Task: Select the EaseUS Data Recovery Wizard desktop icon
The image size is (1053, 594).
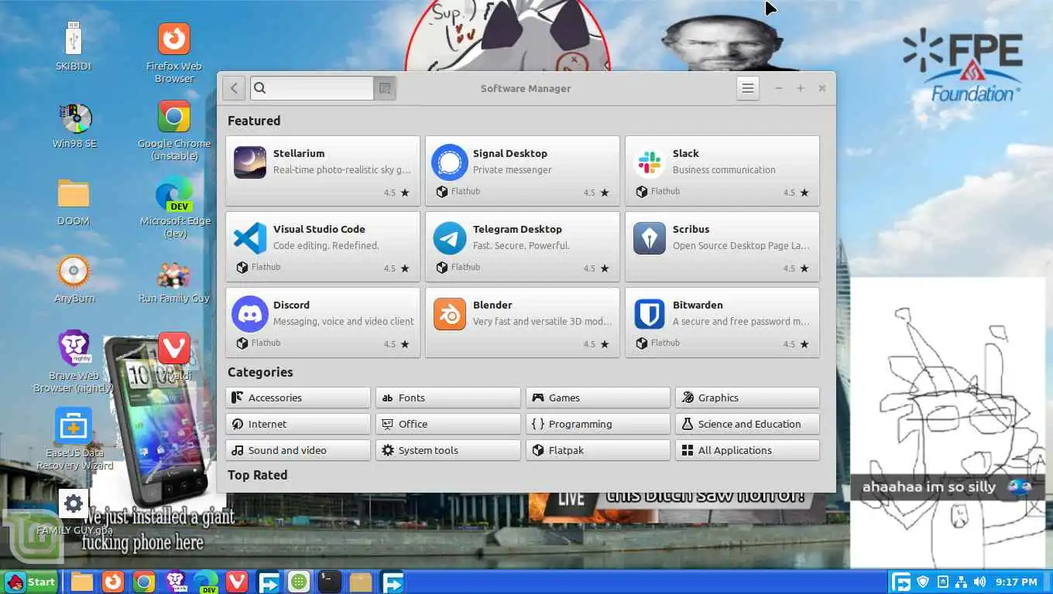Action: (x=74, y=439)
